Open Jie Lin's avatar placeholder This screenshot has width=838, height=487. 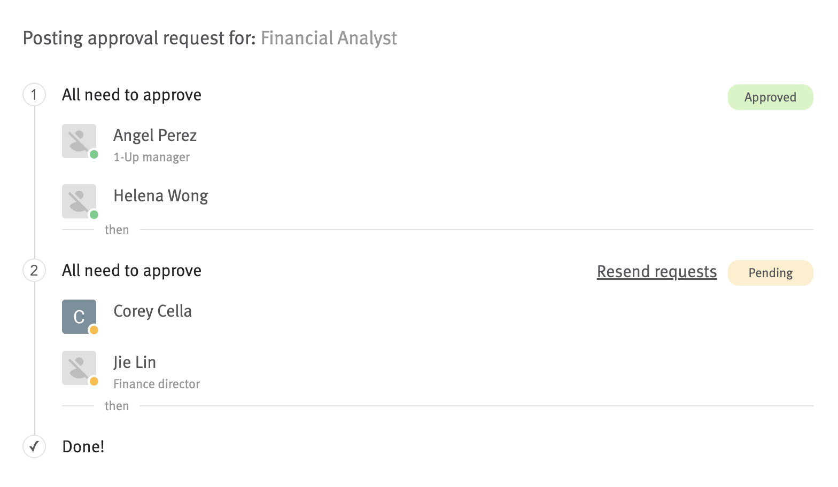[79, 367]
